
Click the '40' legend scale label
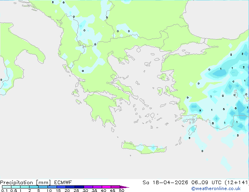click(103, 190)
